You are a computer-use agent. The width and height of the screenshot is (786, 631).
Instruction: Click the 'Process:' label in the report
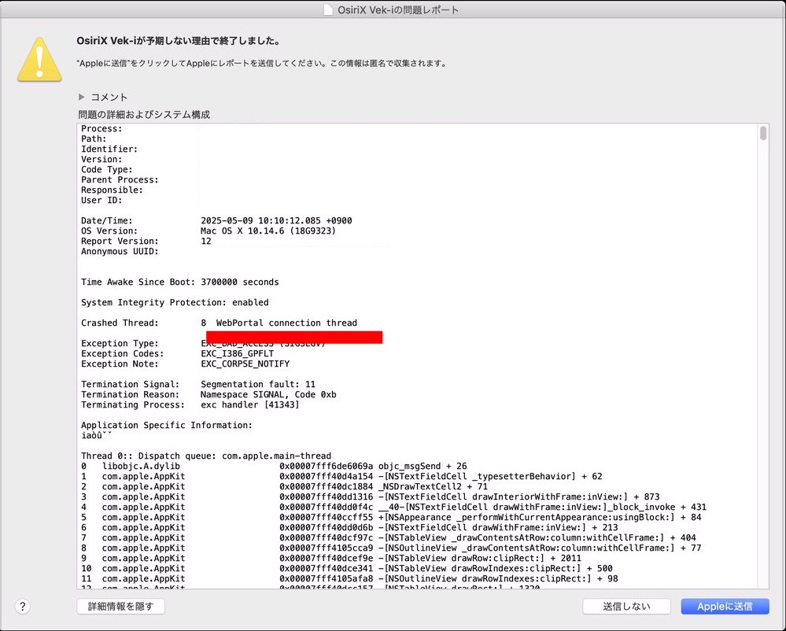click(101, 129)
